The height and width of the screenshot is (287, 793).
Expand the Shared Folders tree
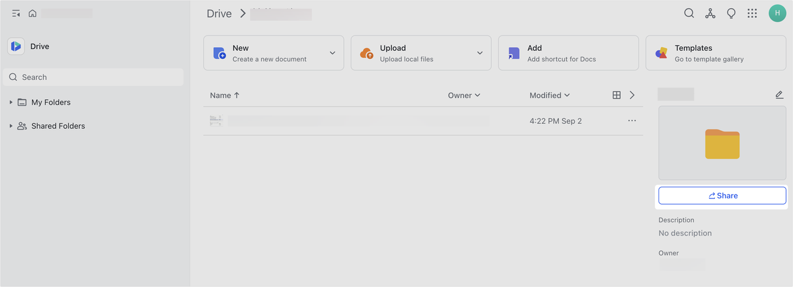(x=11, y=126)
